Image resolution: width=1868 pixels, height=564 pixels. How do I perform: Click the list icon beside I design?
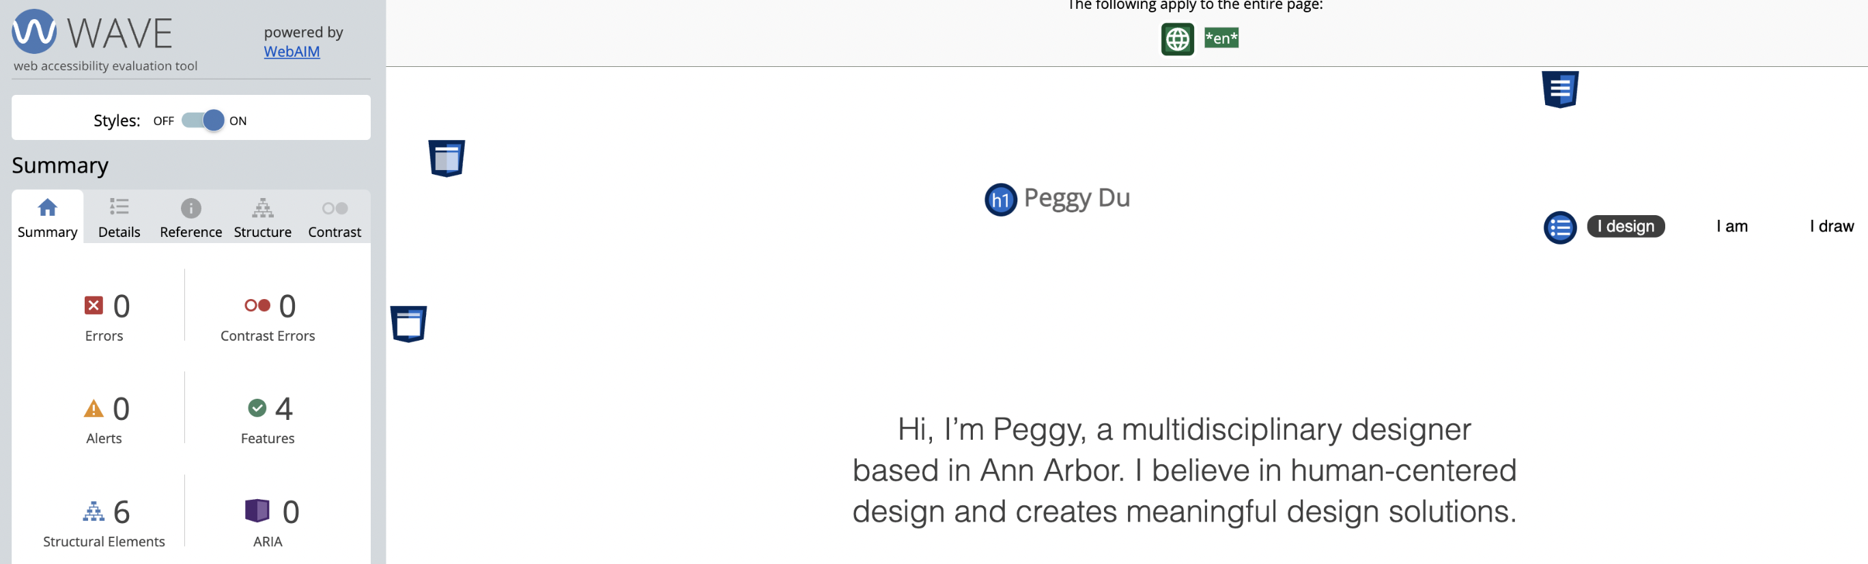coord(1560,227)
